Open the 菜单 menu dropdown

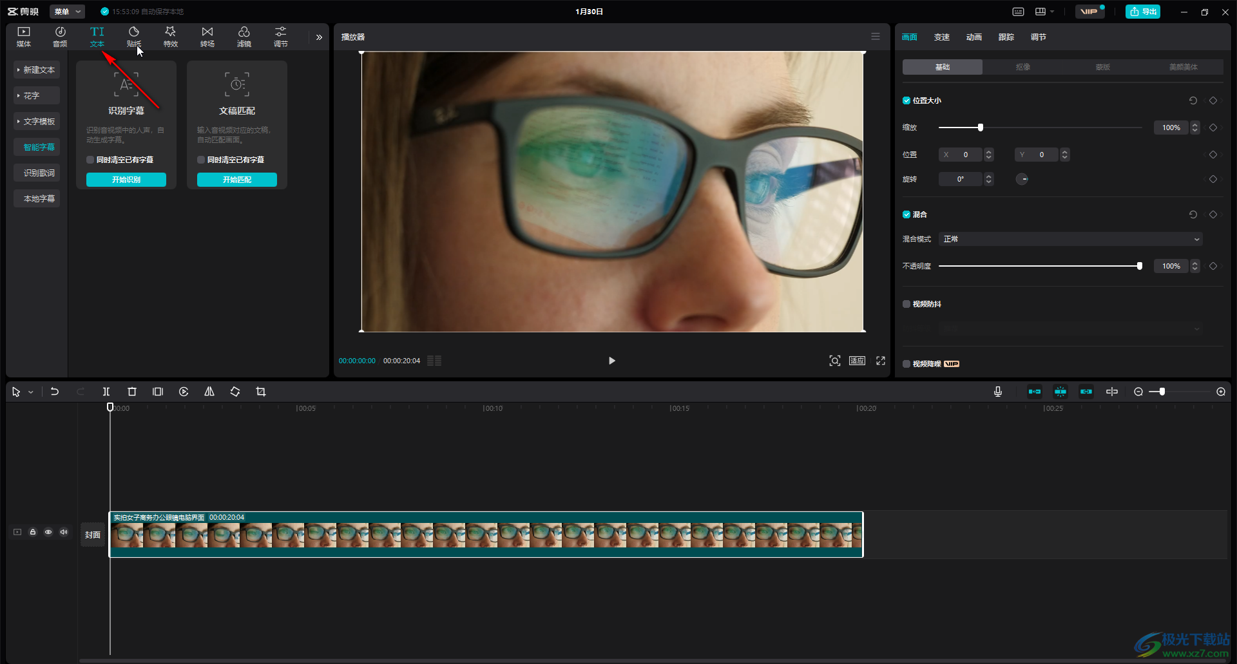[x=67, y=12]
